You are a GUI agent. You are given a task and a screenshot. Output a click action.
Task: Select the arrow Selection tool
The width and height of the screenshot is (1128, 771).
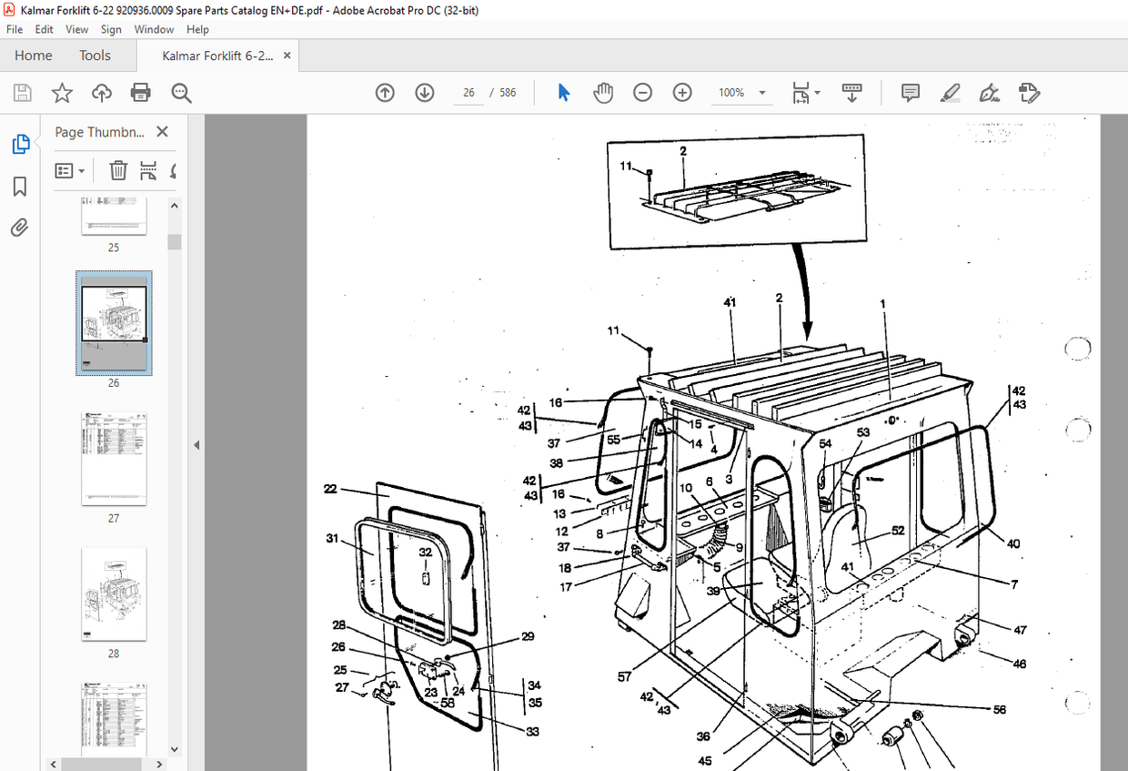tap(563, 92)
